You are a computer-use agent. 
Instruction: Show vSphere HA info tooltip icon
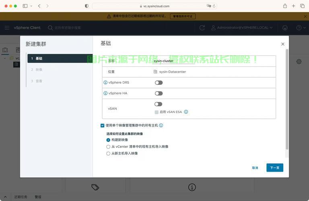105,93
